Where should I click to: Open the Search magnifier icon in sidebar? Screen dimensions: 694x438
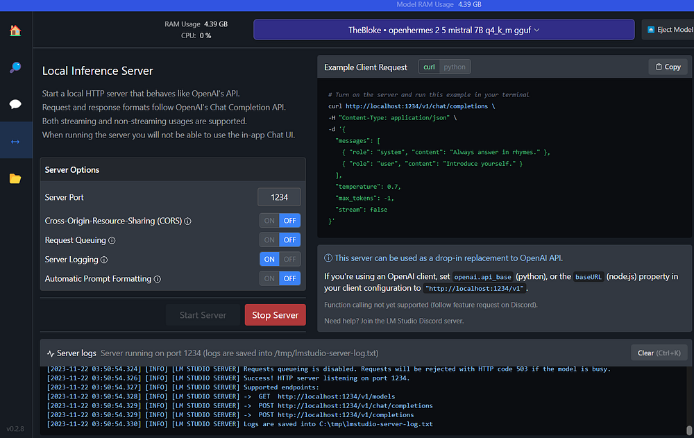(15, 67)
